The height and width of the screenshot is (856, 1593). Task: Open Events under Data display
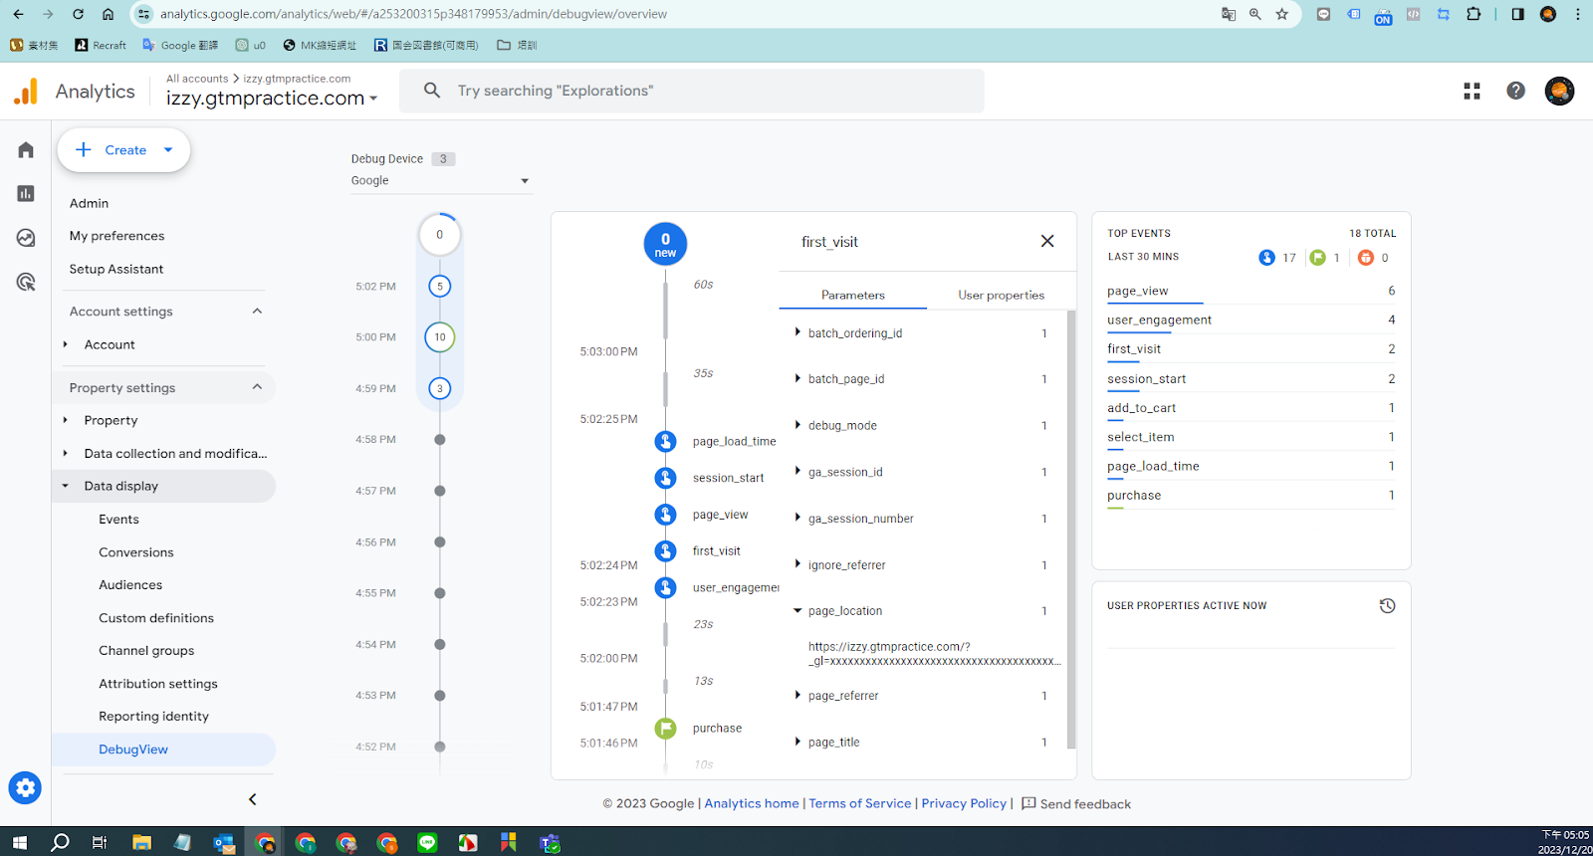(118, 520)
